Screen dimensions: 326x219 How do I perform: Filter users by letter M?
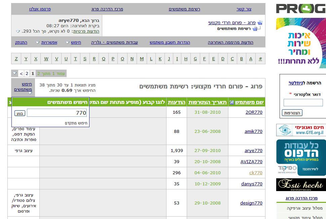pos(142,59)
